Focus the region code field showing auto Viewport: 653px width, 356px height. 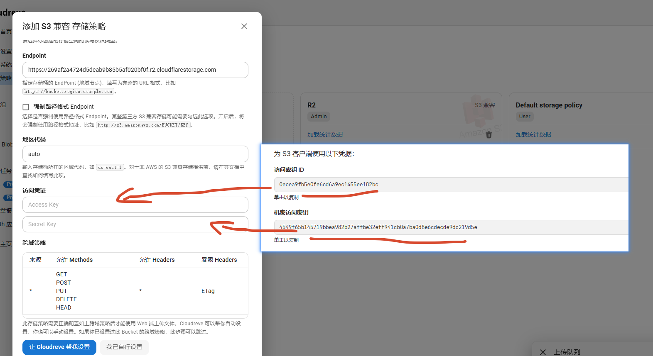135,154
